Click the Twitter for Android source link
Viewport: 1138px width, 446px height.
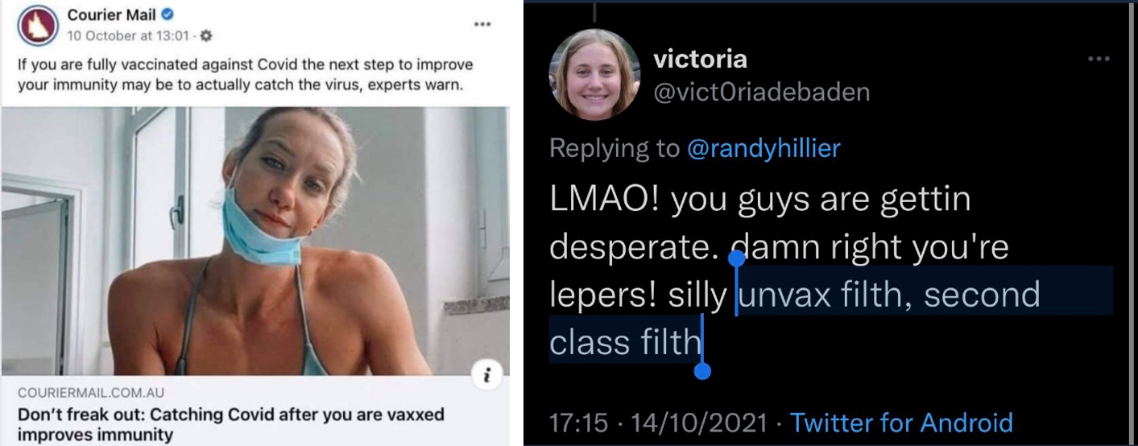click(x=901, y=422)
